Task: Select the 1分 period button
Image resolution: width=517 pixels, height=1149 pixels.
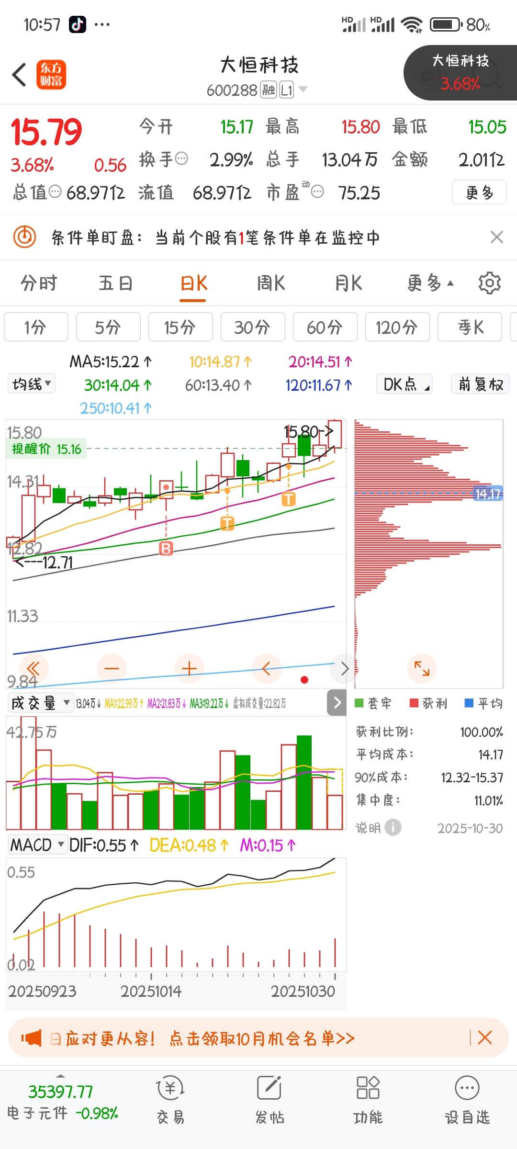Action: 36,327
